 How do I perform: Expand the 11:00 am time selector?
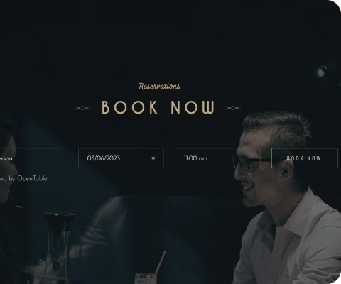(x=217, y=158)
